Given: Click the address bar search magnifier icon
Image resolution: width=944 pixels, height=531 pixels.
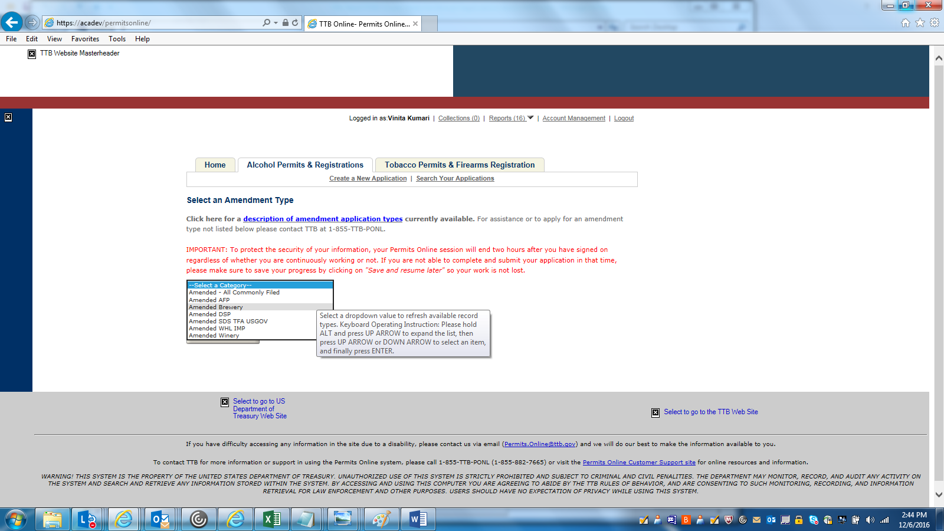Looking at the screenshot, I should click(x=267, y=23).
